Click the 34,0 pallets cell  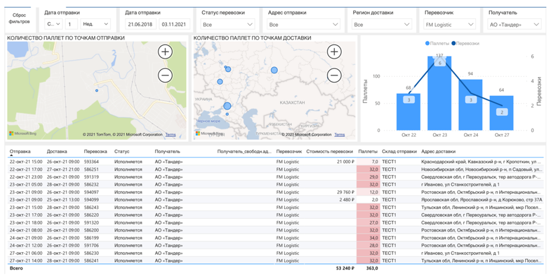click(x=368, y=238)
